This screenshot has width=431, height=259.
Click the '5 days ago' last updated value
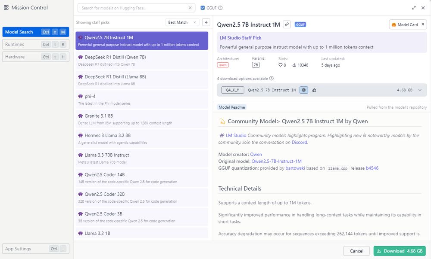coord(331,65)
